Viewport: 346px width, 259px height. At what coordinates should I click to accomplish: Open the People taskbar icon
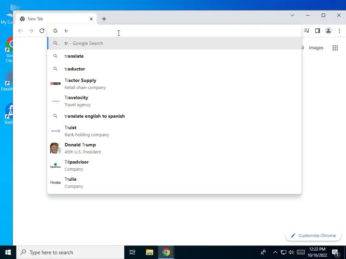[x=263, y=252]
